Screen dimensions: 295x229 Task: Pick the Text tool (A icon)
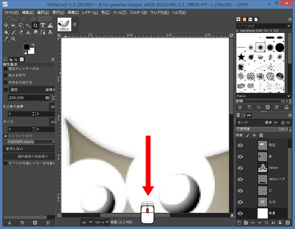click(50, 32)
